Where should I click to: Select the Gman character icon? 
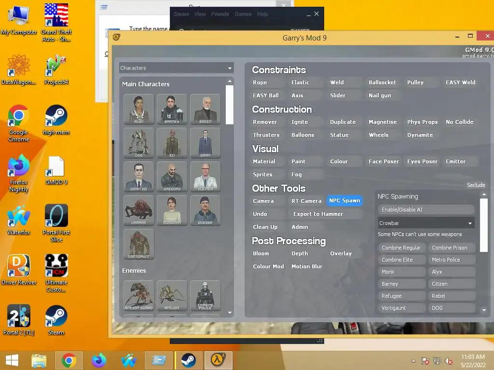pos(205,143)
